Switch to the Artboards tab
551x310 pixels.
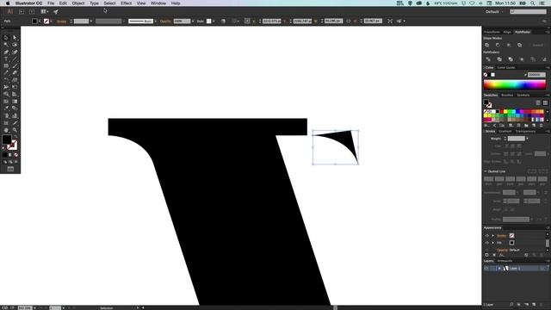pyautogui.click(x=505, y=261)
